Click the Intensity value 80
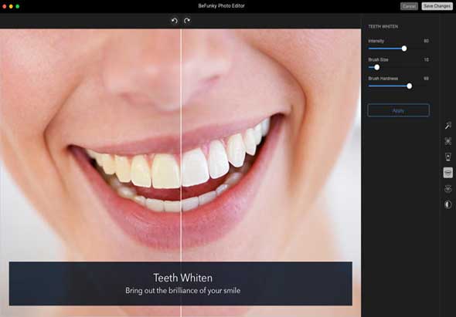The image size is (456, 317). pos(426,41)
